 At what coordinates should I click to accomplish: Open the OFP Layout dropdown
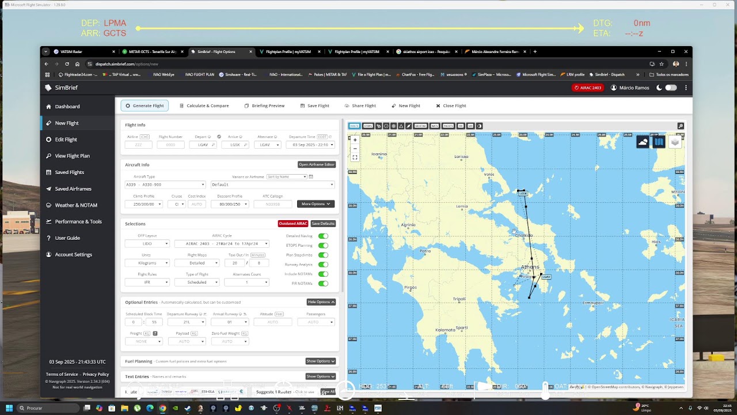click(147, 243)
